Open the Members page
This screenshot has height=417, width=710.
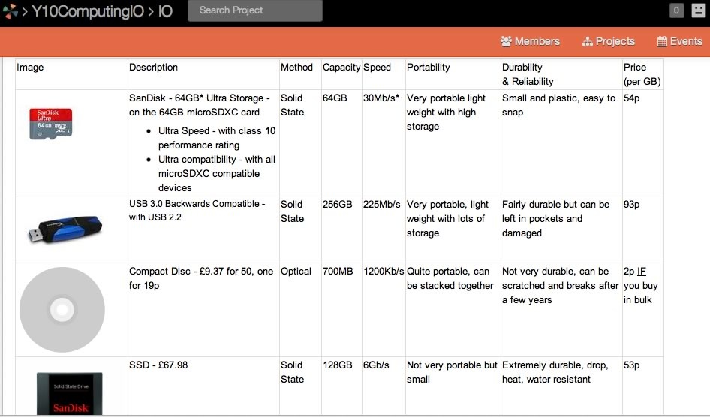pyautogui.click(x=530, y=41)
